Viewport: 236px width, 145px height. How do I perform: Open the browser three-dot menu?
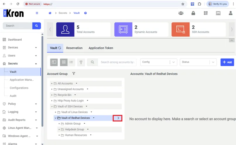coord(233,4)
